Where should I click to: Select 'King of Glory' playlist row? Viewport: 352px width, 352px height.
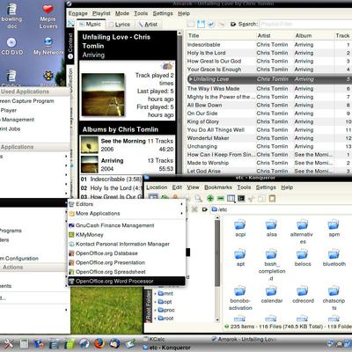(269, 121)
